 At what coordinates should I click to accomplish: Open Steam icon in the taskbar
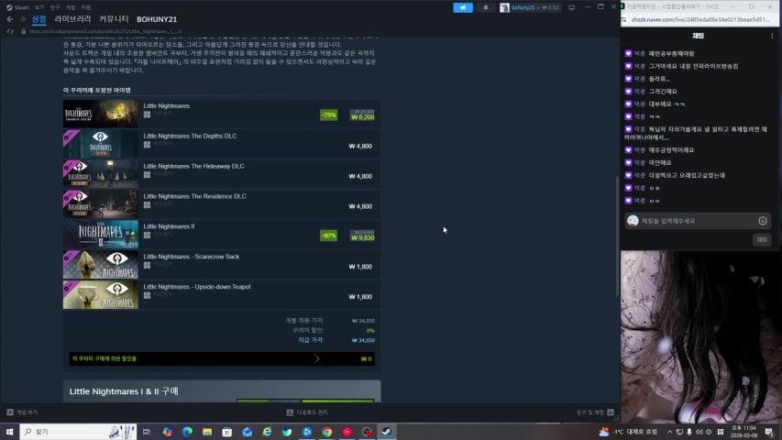coord(387,432)
